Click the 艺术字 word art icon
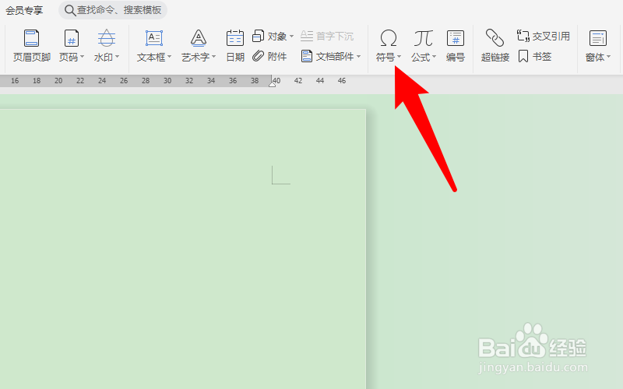 click(199, 38)
